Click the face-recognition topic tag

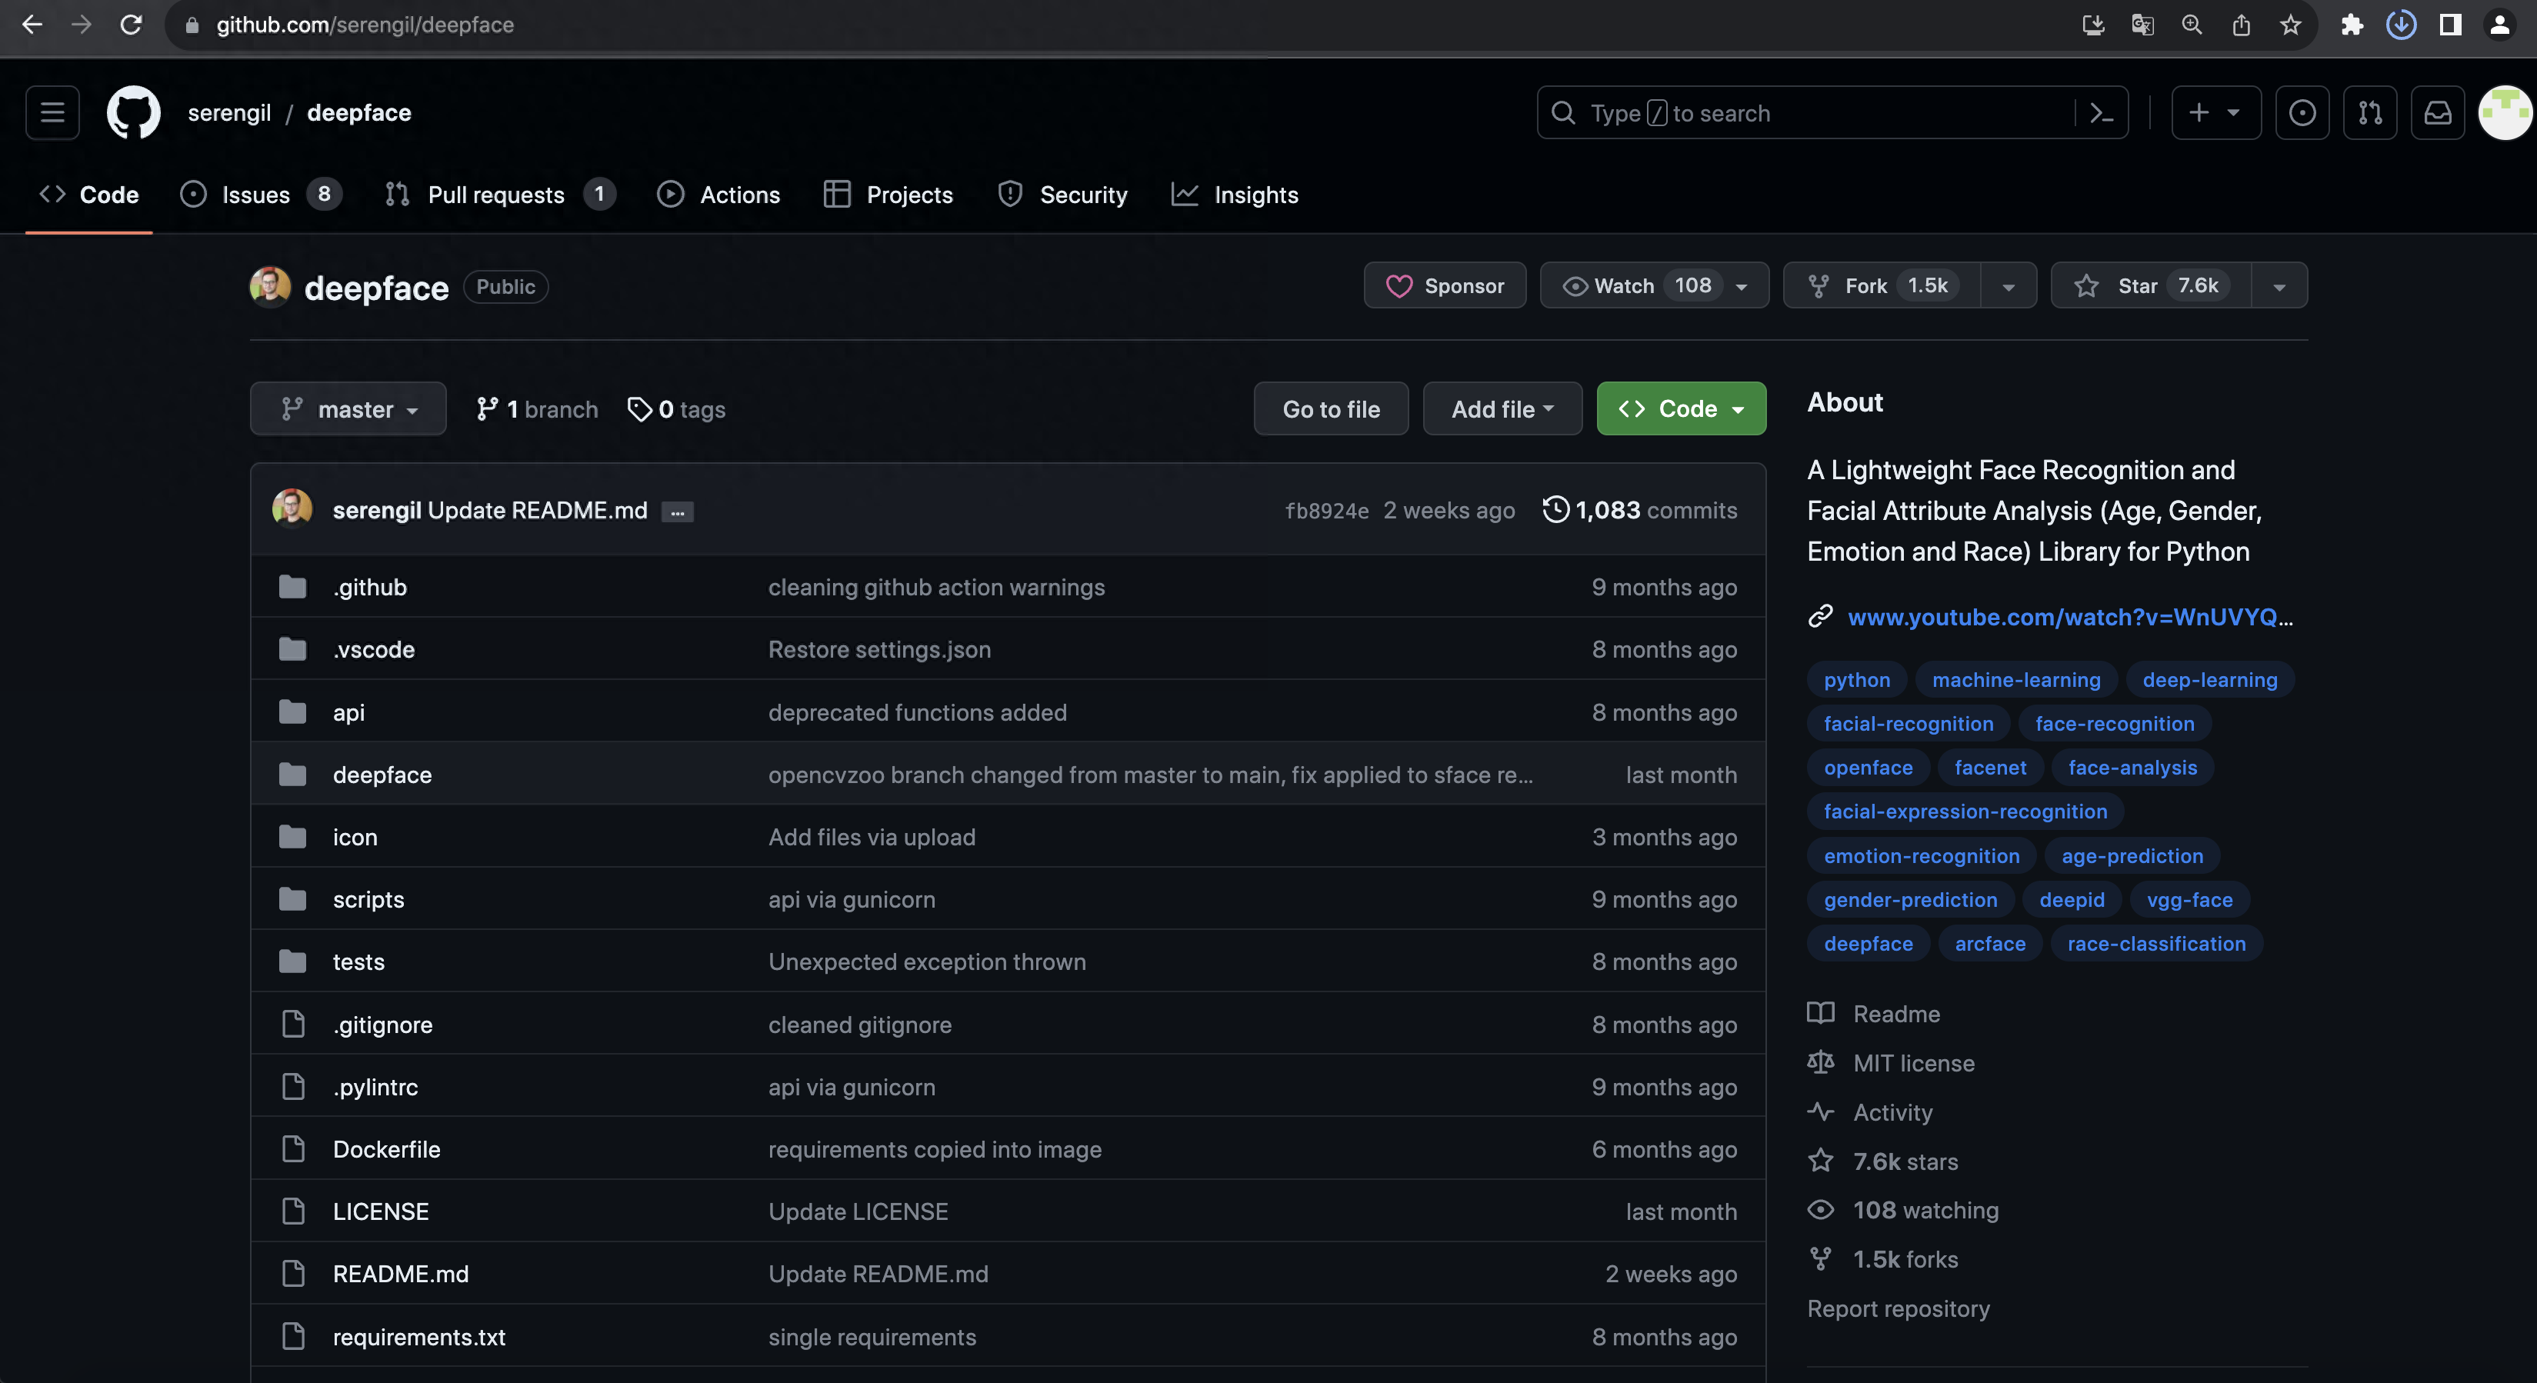click(2115, 724)
